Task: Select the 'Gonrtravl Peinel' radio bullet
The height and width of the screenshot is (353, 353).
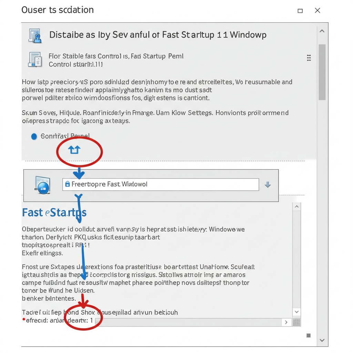Action: tap(34, 137)
